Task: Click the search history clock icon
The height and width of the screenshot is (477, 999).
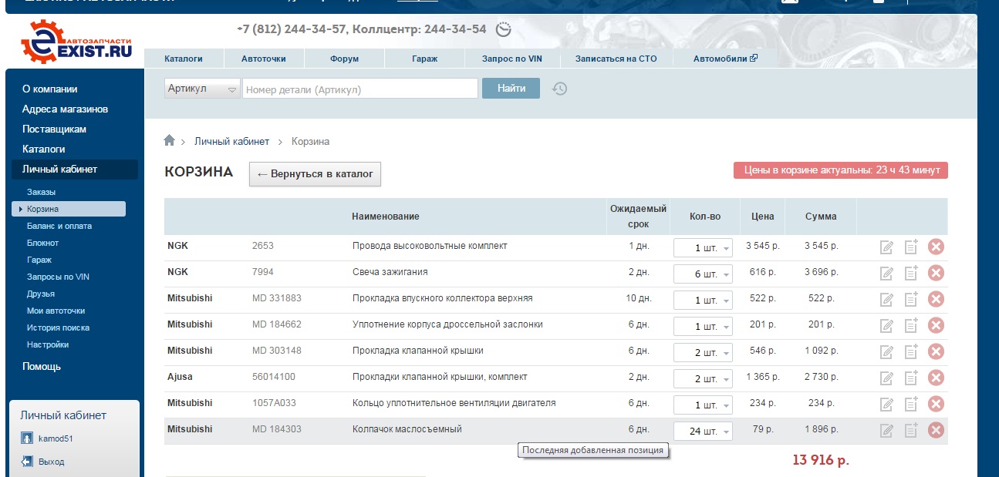Action: pyautogui.click(x=560, y=89)
